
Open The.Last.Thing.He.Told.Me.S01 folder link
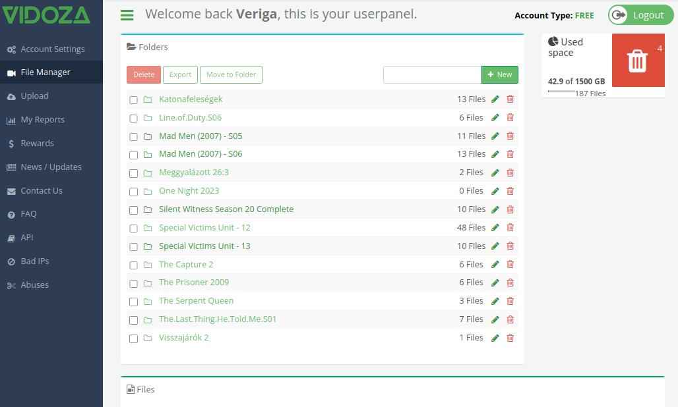[x=218, y=319]
